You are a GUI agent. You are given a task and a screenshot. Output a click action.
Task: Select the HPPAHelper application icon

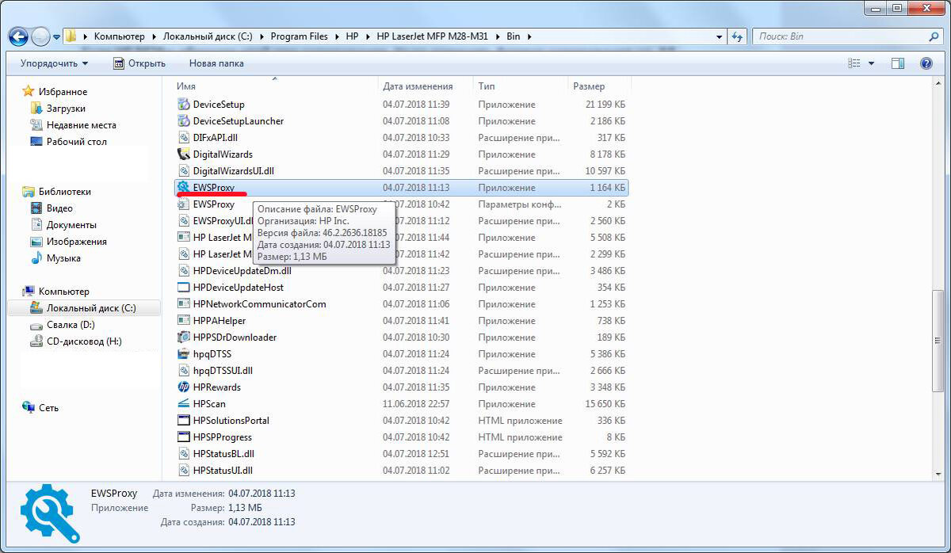pos(183,321)
